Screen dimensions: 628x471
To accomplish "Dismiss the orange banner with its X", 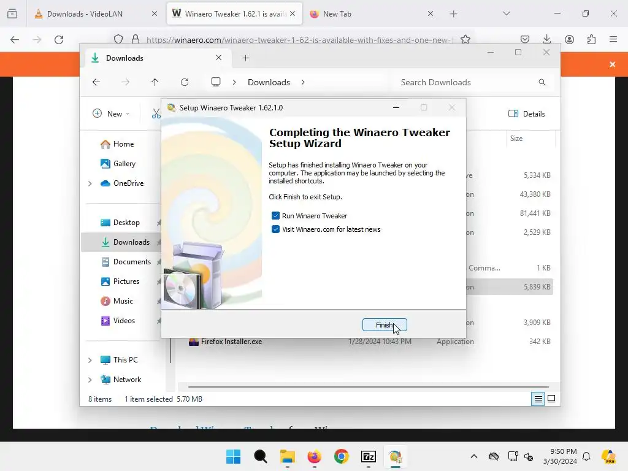I will pos(613,64).
